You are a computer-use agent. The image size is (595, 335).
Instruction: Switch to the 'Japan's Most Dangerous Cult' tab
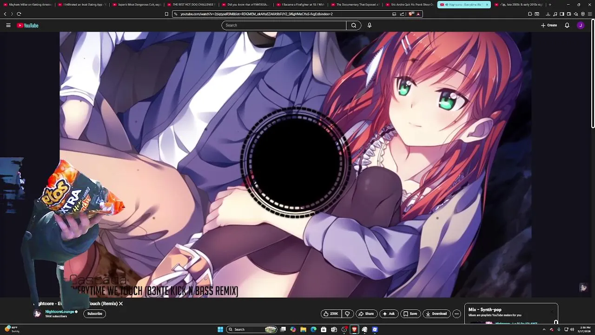coord(137,5)
